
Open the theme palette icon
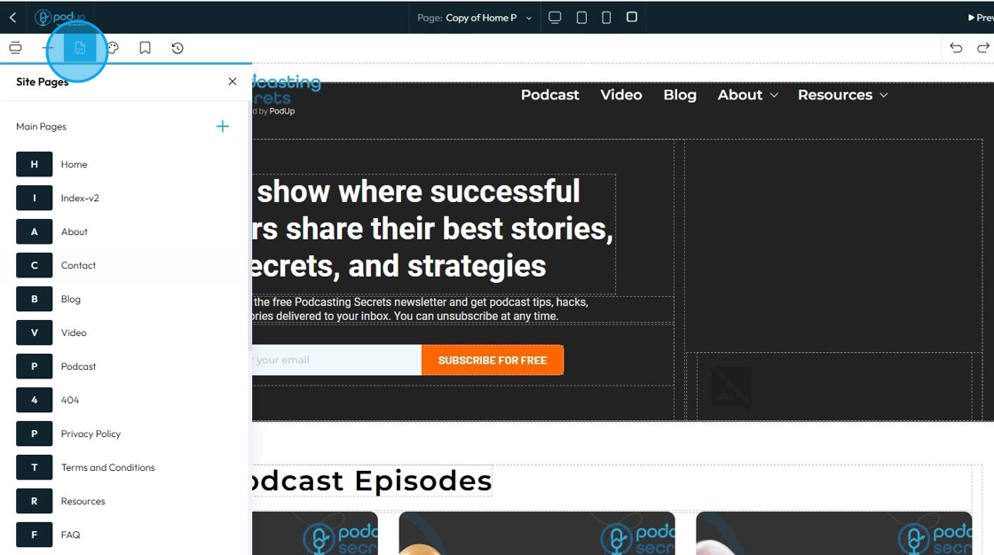(x=113, y=48)
